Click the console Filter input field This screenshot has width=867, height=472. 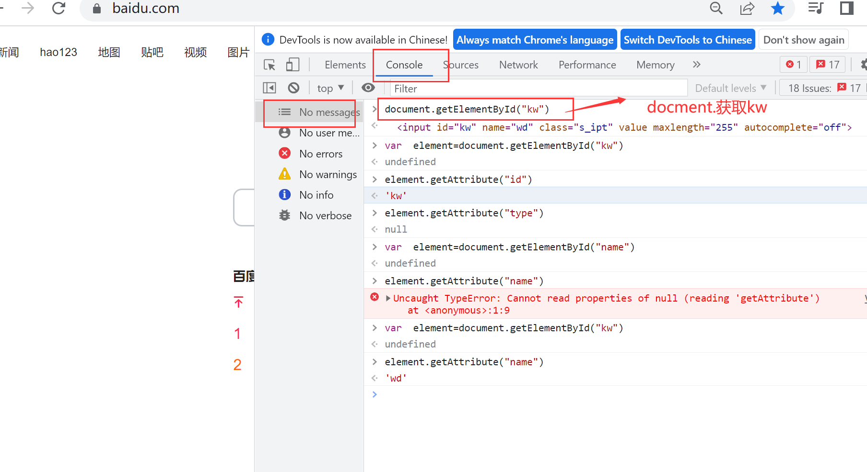click(x=537, y=89)
